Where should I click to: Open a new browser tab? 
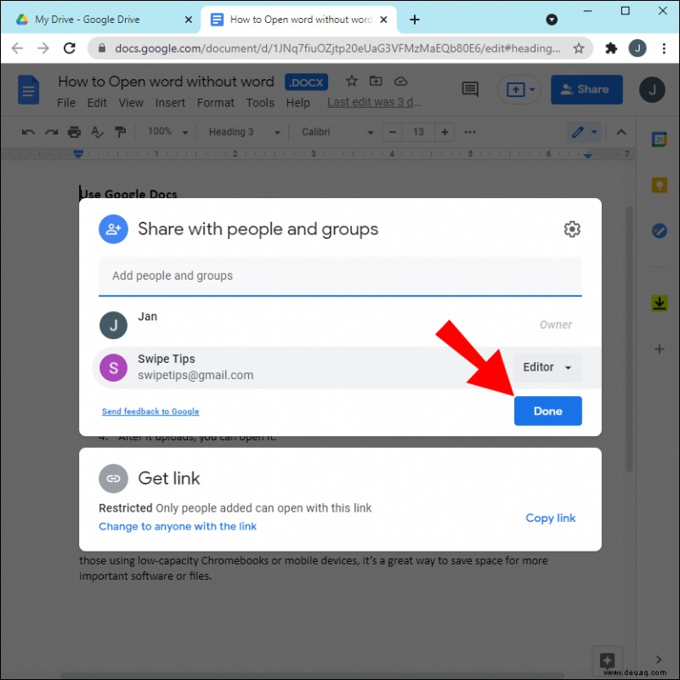coord(415,20)
